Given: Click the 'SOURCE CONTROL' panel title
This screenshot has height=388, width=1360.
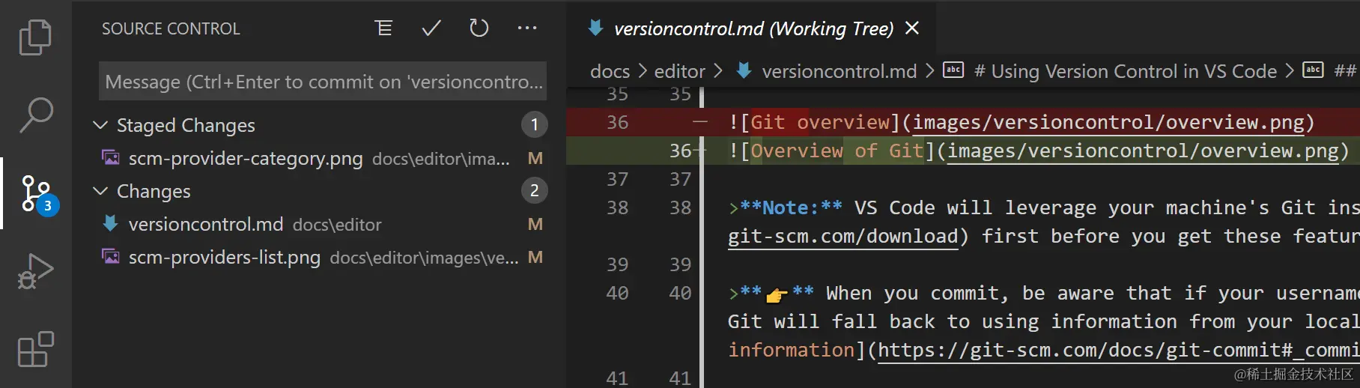Looking at the screenshot, I should tap(171, 28).
